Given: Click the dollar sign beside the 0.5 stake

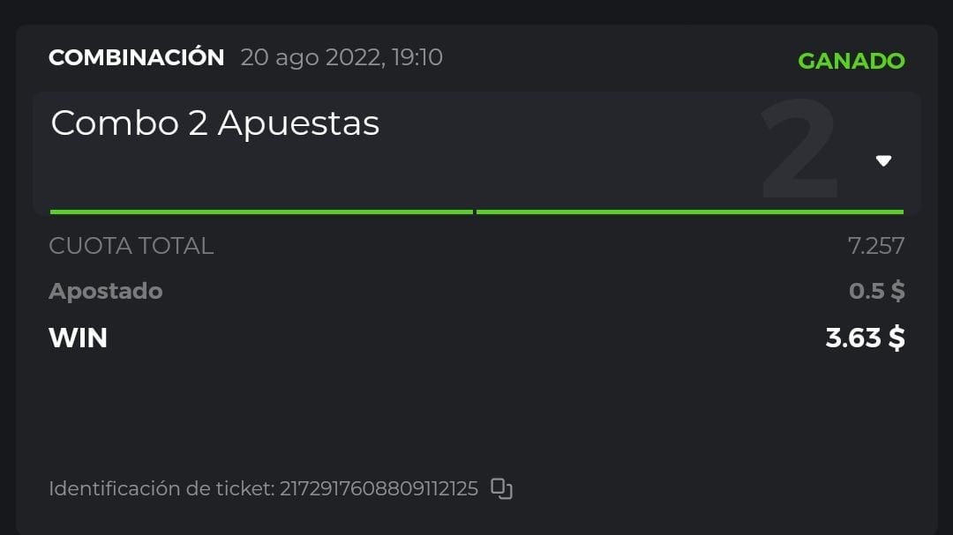Looking at the screenshot, I should tap(897, 291).
